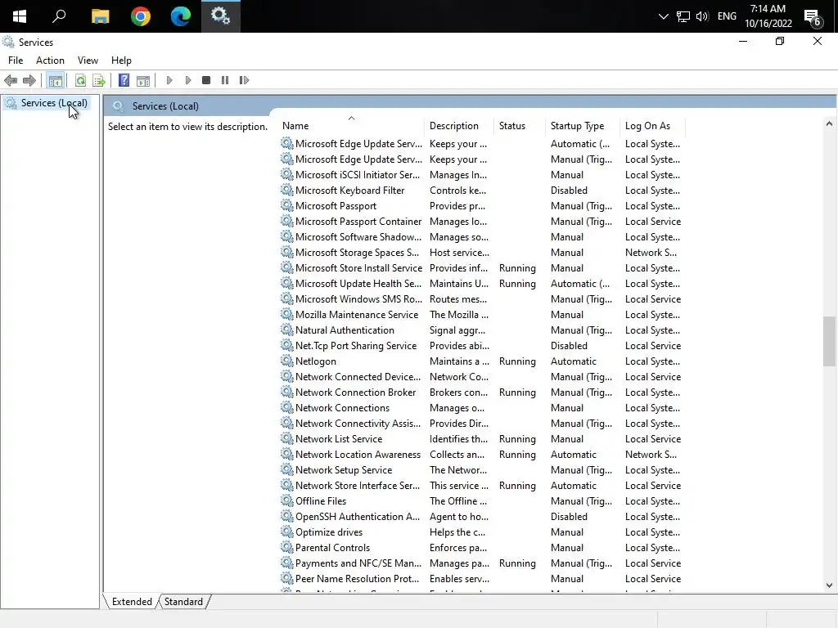
Task: Sort by the Name column header
Action: (351, 126)
